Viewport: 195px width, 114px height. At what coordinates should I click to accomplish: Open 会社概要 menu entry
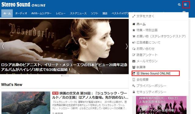pos(142,80)
